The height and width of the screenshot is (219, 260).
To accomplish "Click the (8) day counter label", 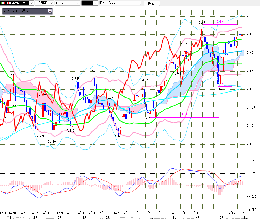I will [224, 84].
